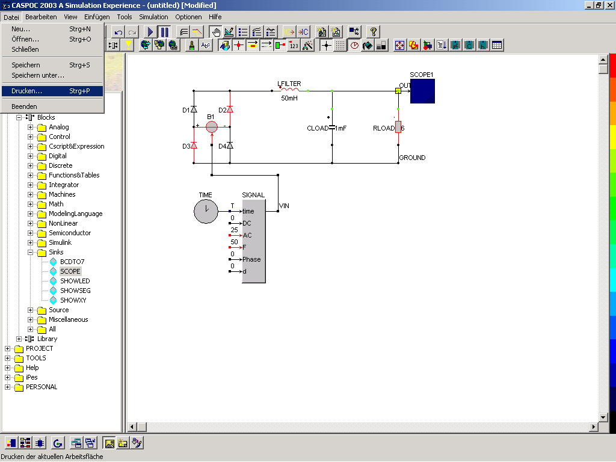This screenshot has height=462, width=616.
Task: Select the BCDTO7 item in Sinks
Action: click(x=72, y=262)
